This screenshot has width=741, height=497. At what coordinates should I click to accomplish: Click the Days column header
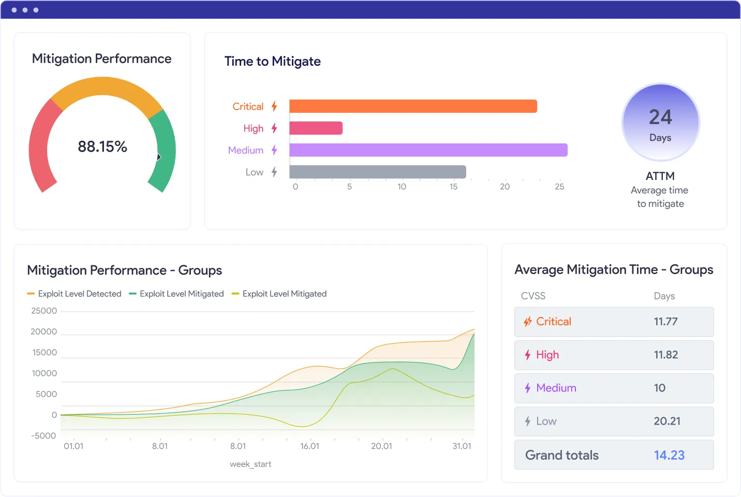tap(664, 296)
